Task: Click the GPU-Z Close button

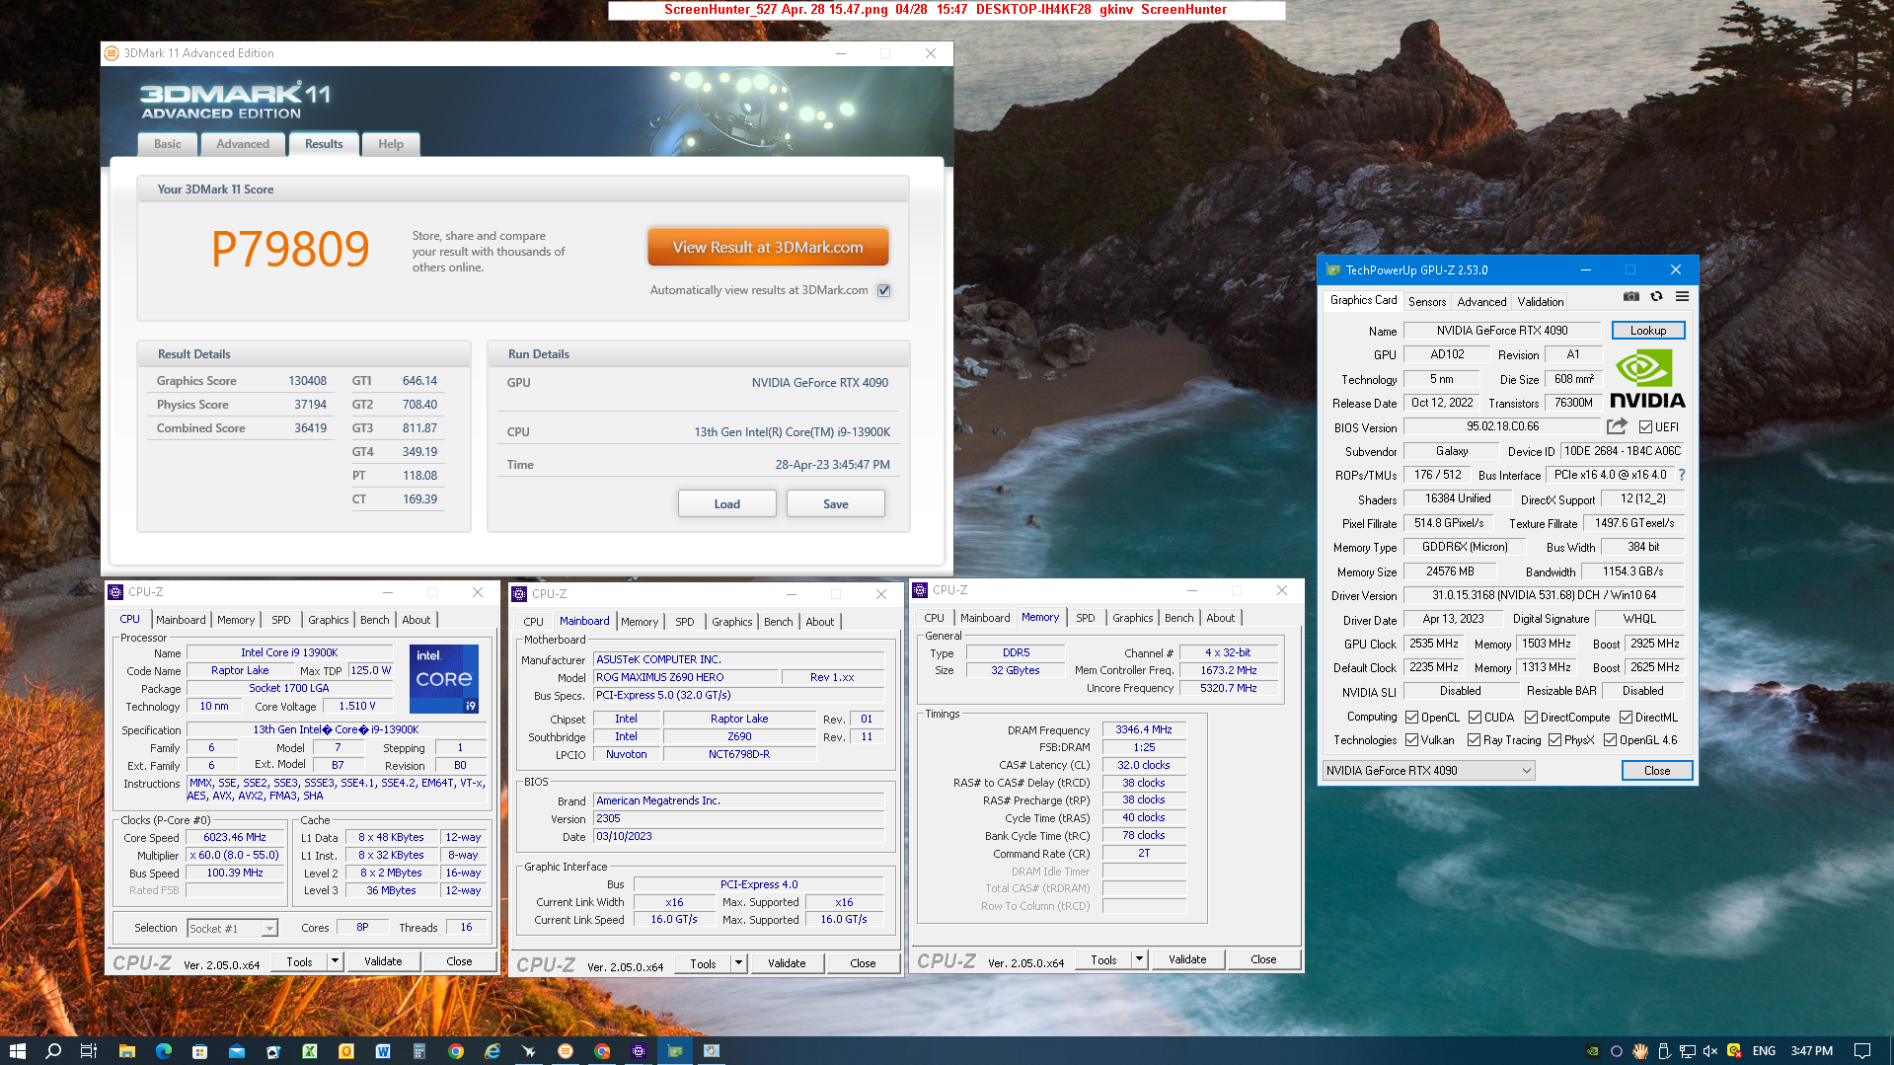Action: coord(1656,771)
